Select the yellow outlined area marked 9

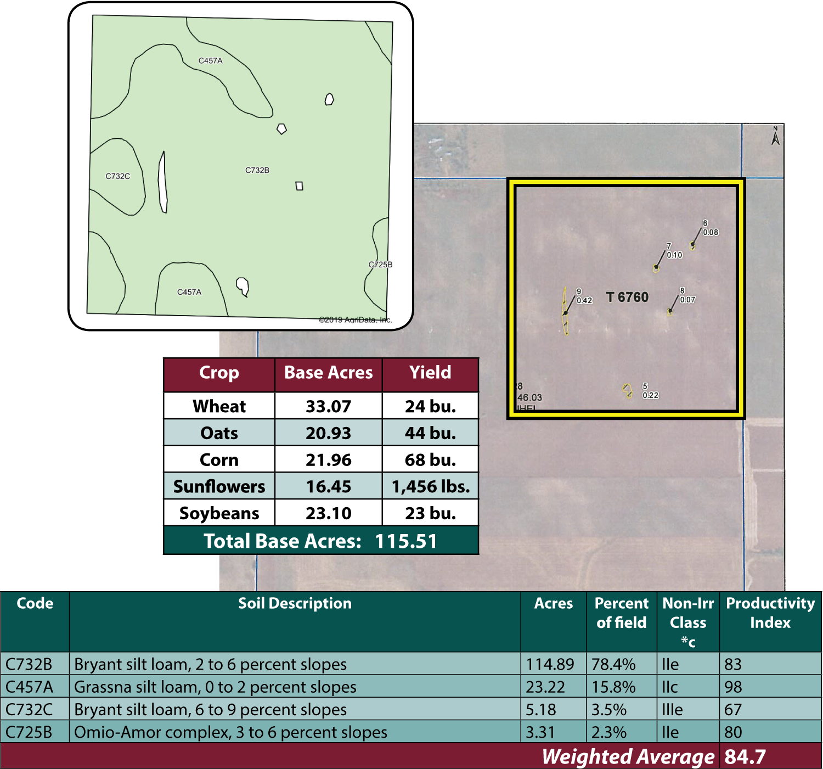coord(565,312)
